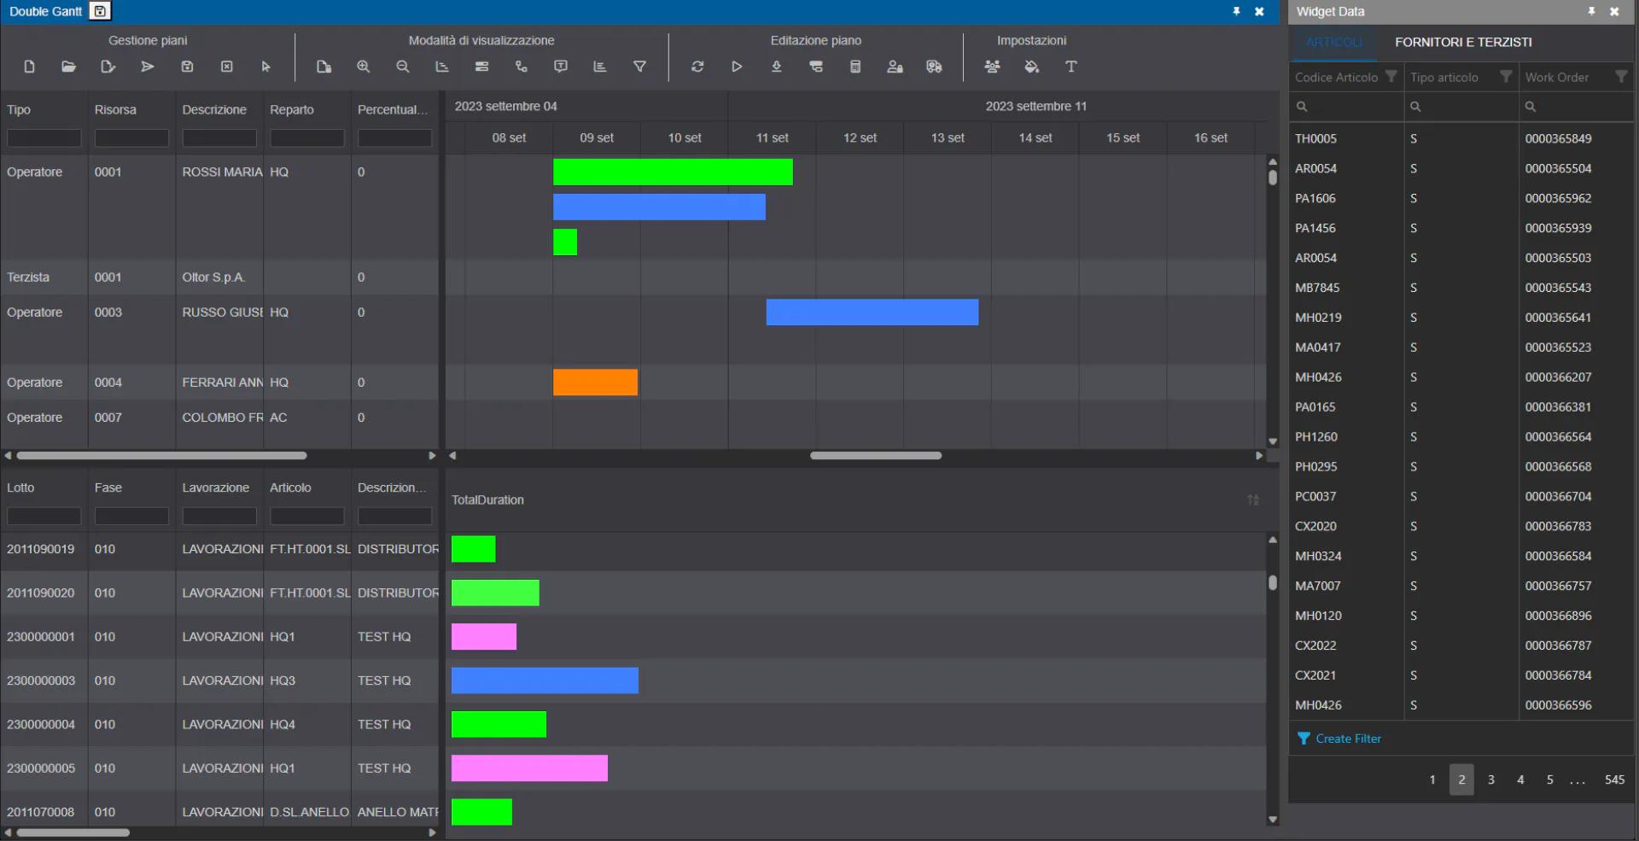Select the TH0005 article row
Viewport: 1639px width, 841px height.
coord(1461,138)
